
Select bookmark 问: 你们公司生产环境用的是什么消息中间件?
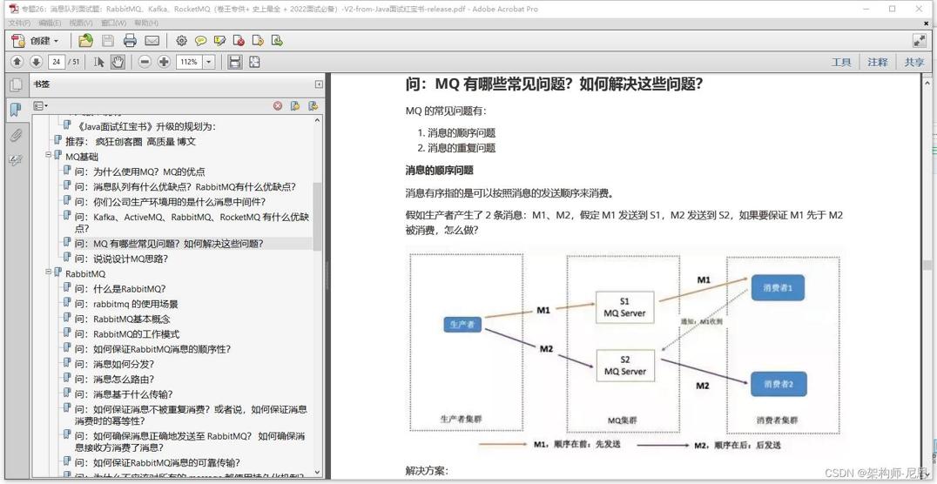(x=171, y=201)
